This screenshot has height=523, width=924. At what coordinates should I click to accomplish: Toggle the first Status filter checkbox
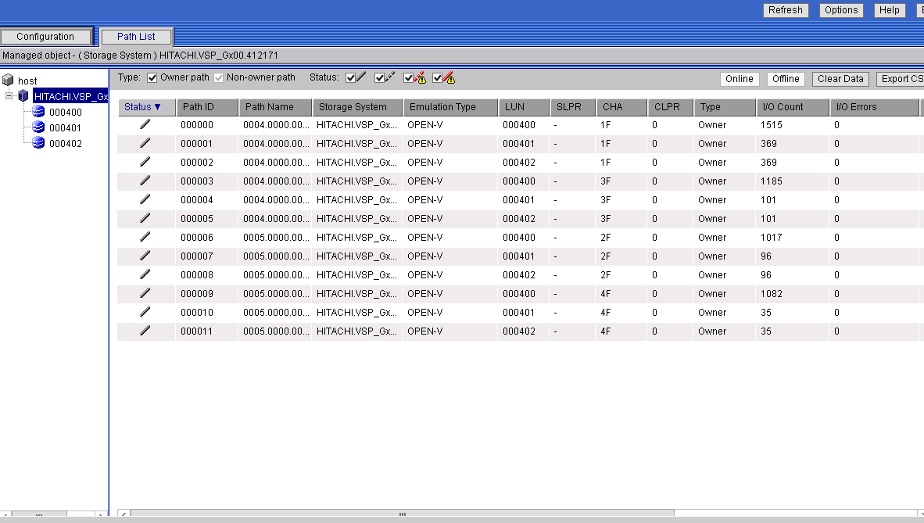[351, 78]
